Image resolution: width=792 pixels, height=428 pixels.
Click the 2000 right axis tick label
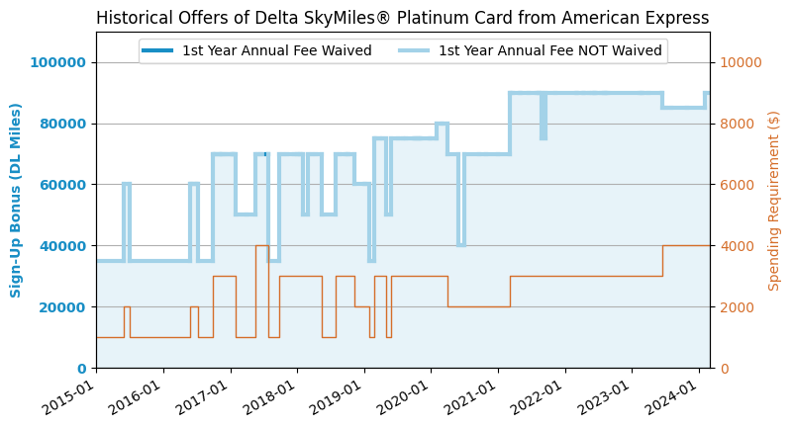(x=737, y=307)
